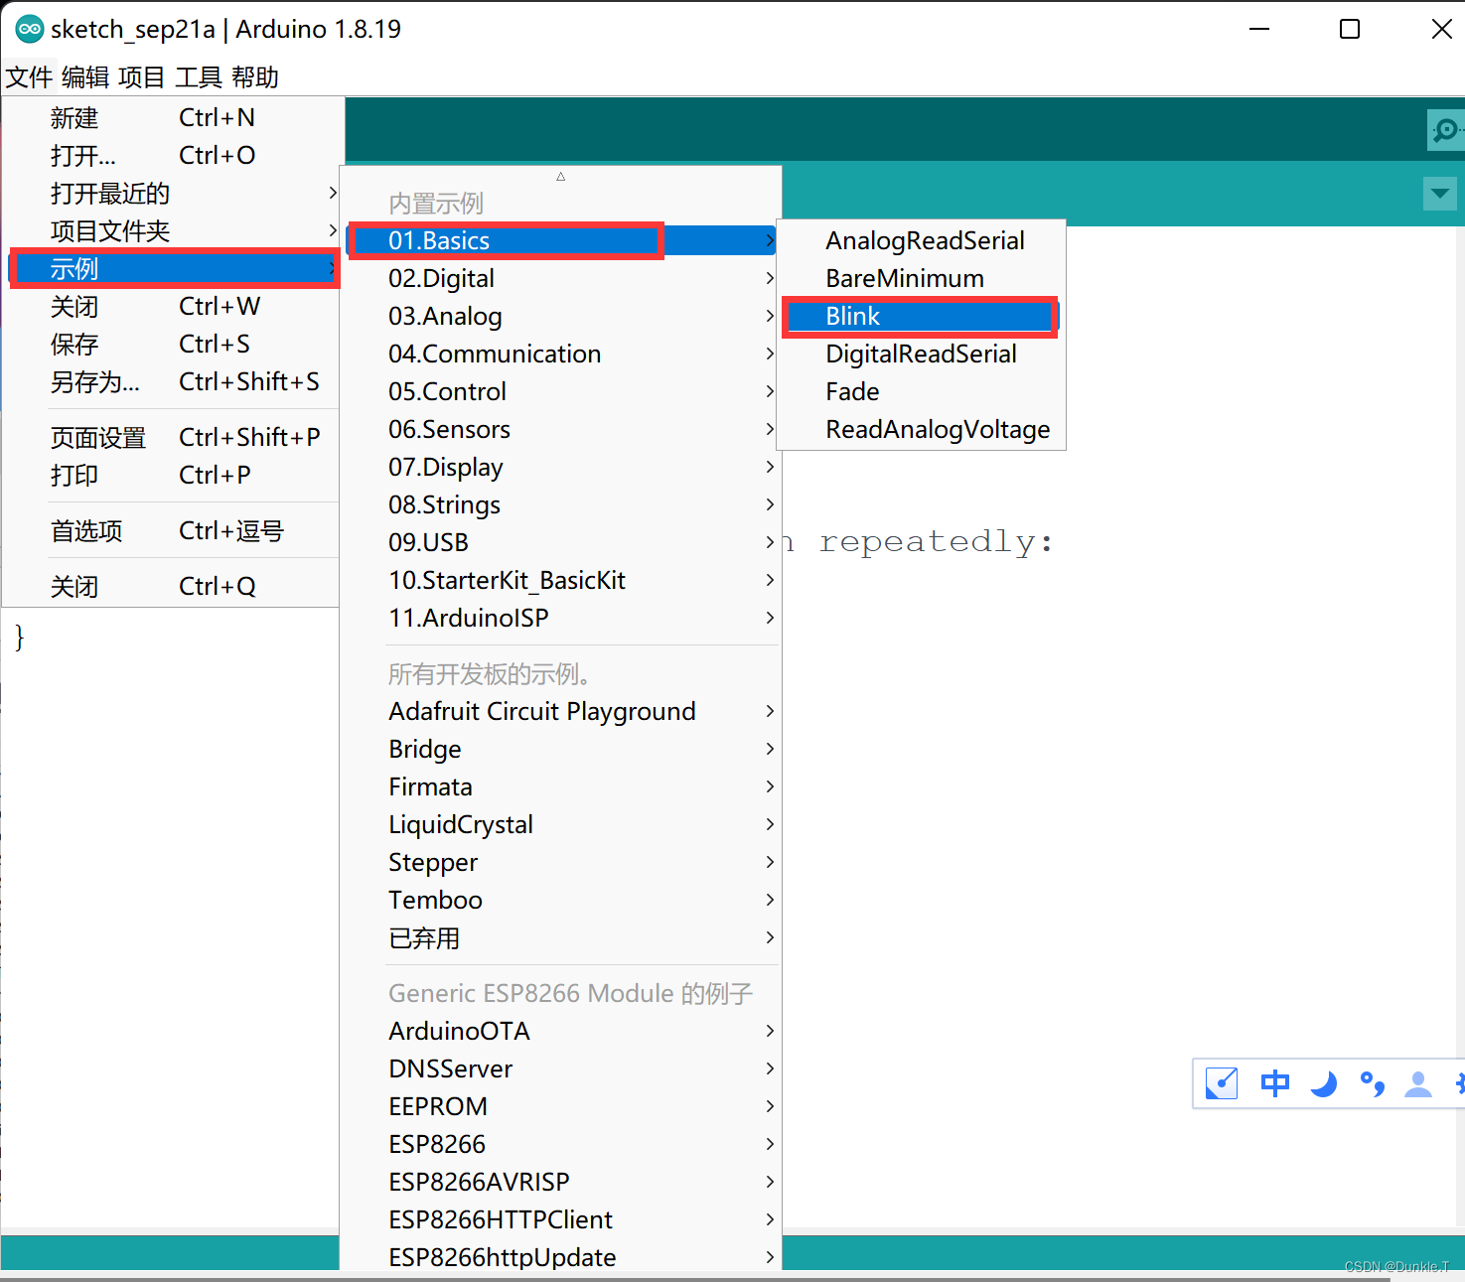The image size is (1465, 1282).
Task: Expand the 06.Sensors examples submenu
Action: click(561, 429)
